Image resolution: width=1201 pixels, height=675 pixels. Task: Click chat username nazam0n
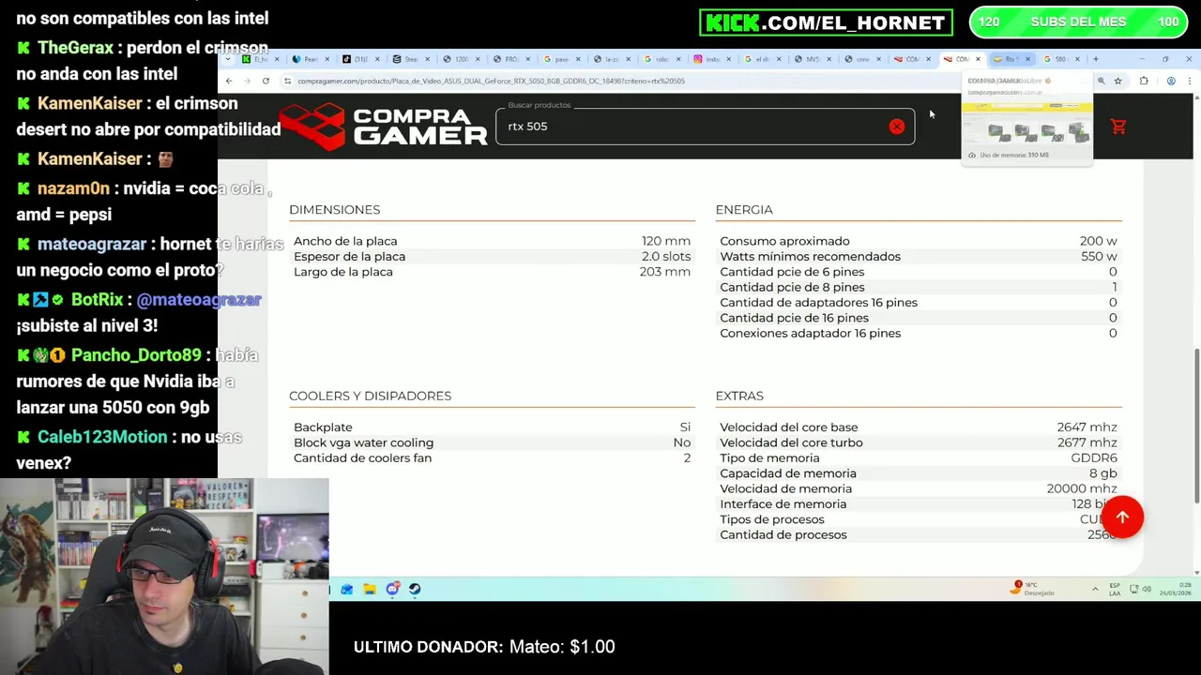(x=73, y=188)
